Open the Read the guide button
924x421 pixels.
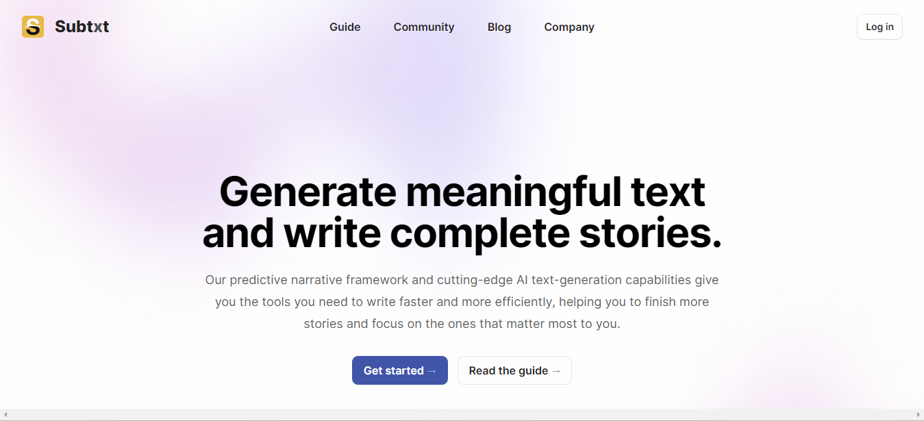(x=514, y=370)
